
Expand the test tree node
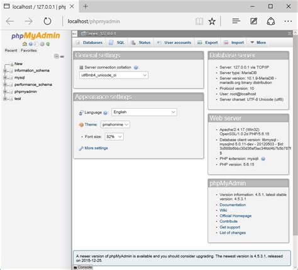pos(5,99)
